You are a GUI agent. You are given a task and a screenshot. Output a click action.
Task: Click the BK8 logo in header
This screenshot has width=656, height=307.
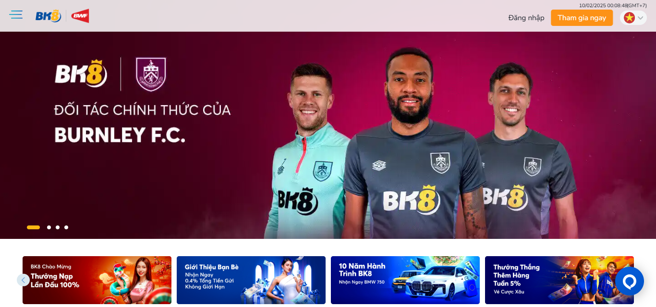click(x=49, y=16)
